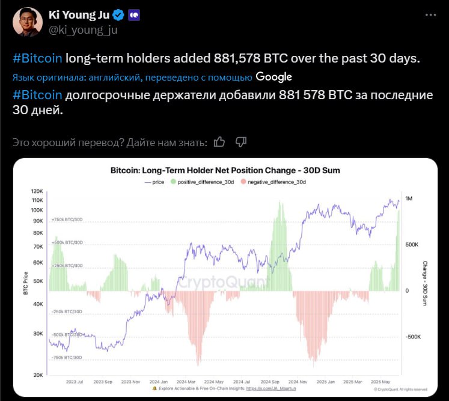Open the @ki_young_ju handle

tap(83, 30)
